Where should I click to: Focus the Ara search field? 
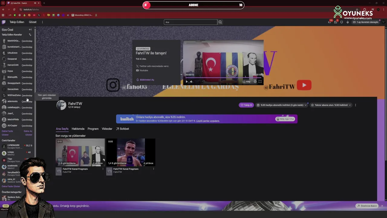(190, 22)
